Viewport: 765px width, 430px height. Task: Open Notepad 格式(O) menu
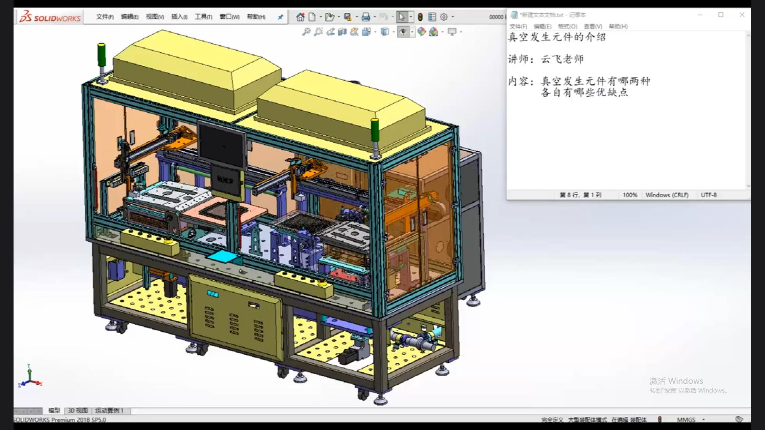[568, 26]
